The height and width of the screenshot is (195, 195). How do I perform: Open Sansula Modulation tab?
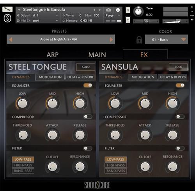click(143, 77)
